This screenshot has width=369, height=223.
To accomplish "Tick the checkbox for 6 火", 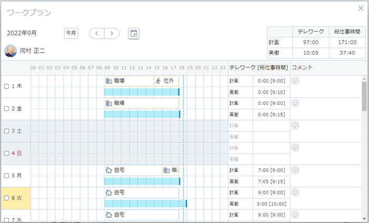I will 6,198.
